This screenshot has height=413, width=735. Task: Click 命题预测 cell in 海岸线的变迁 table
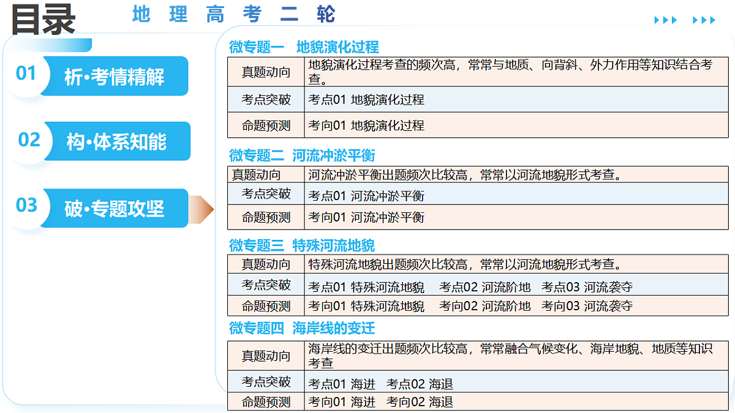click(x=266, y=402)
